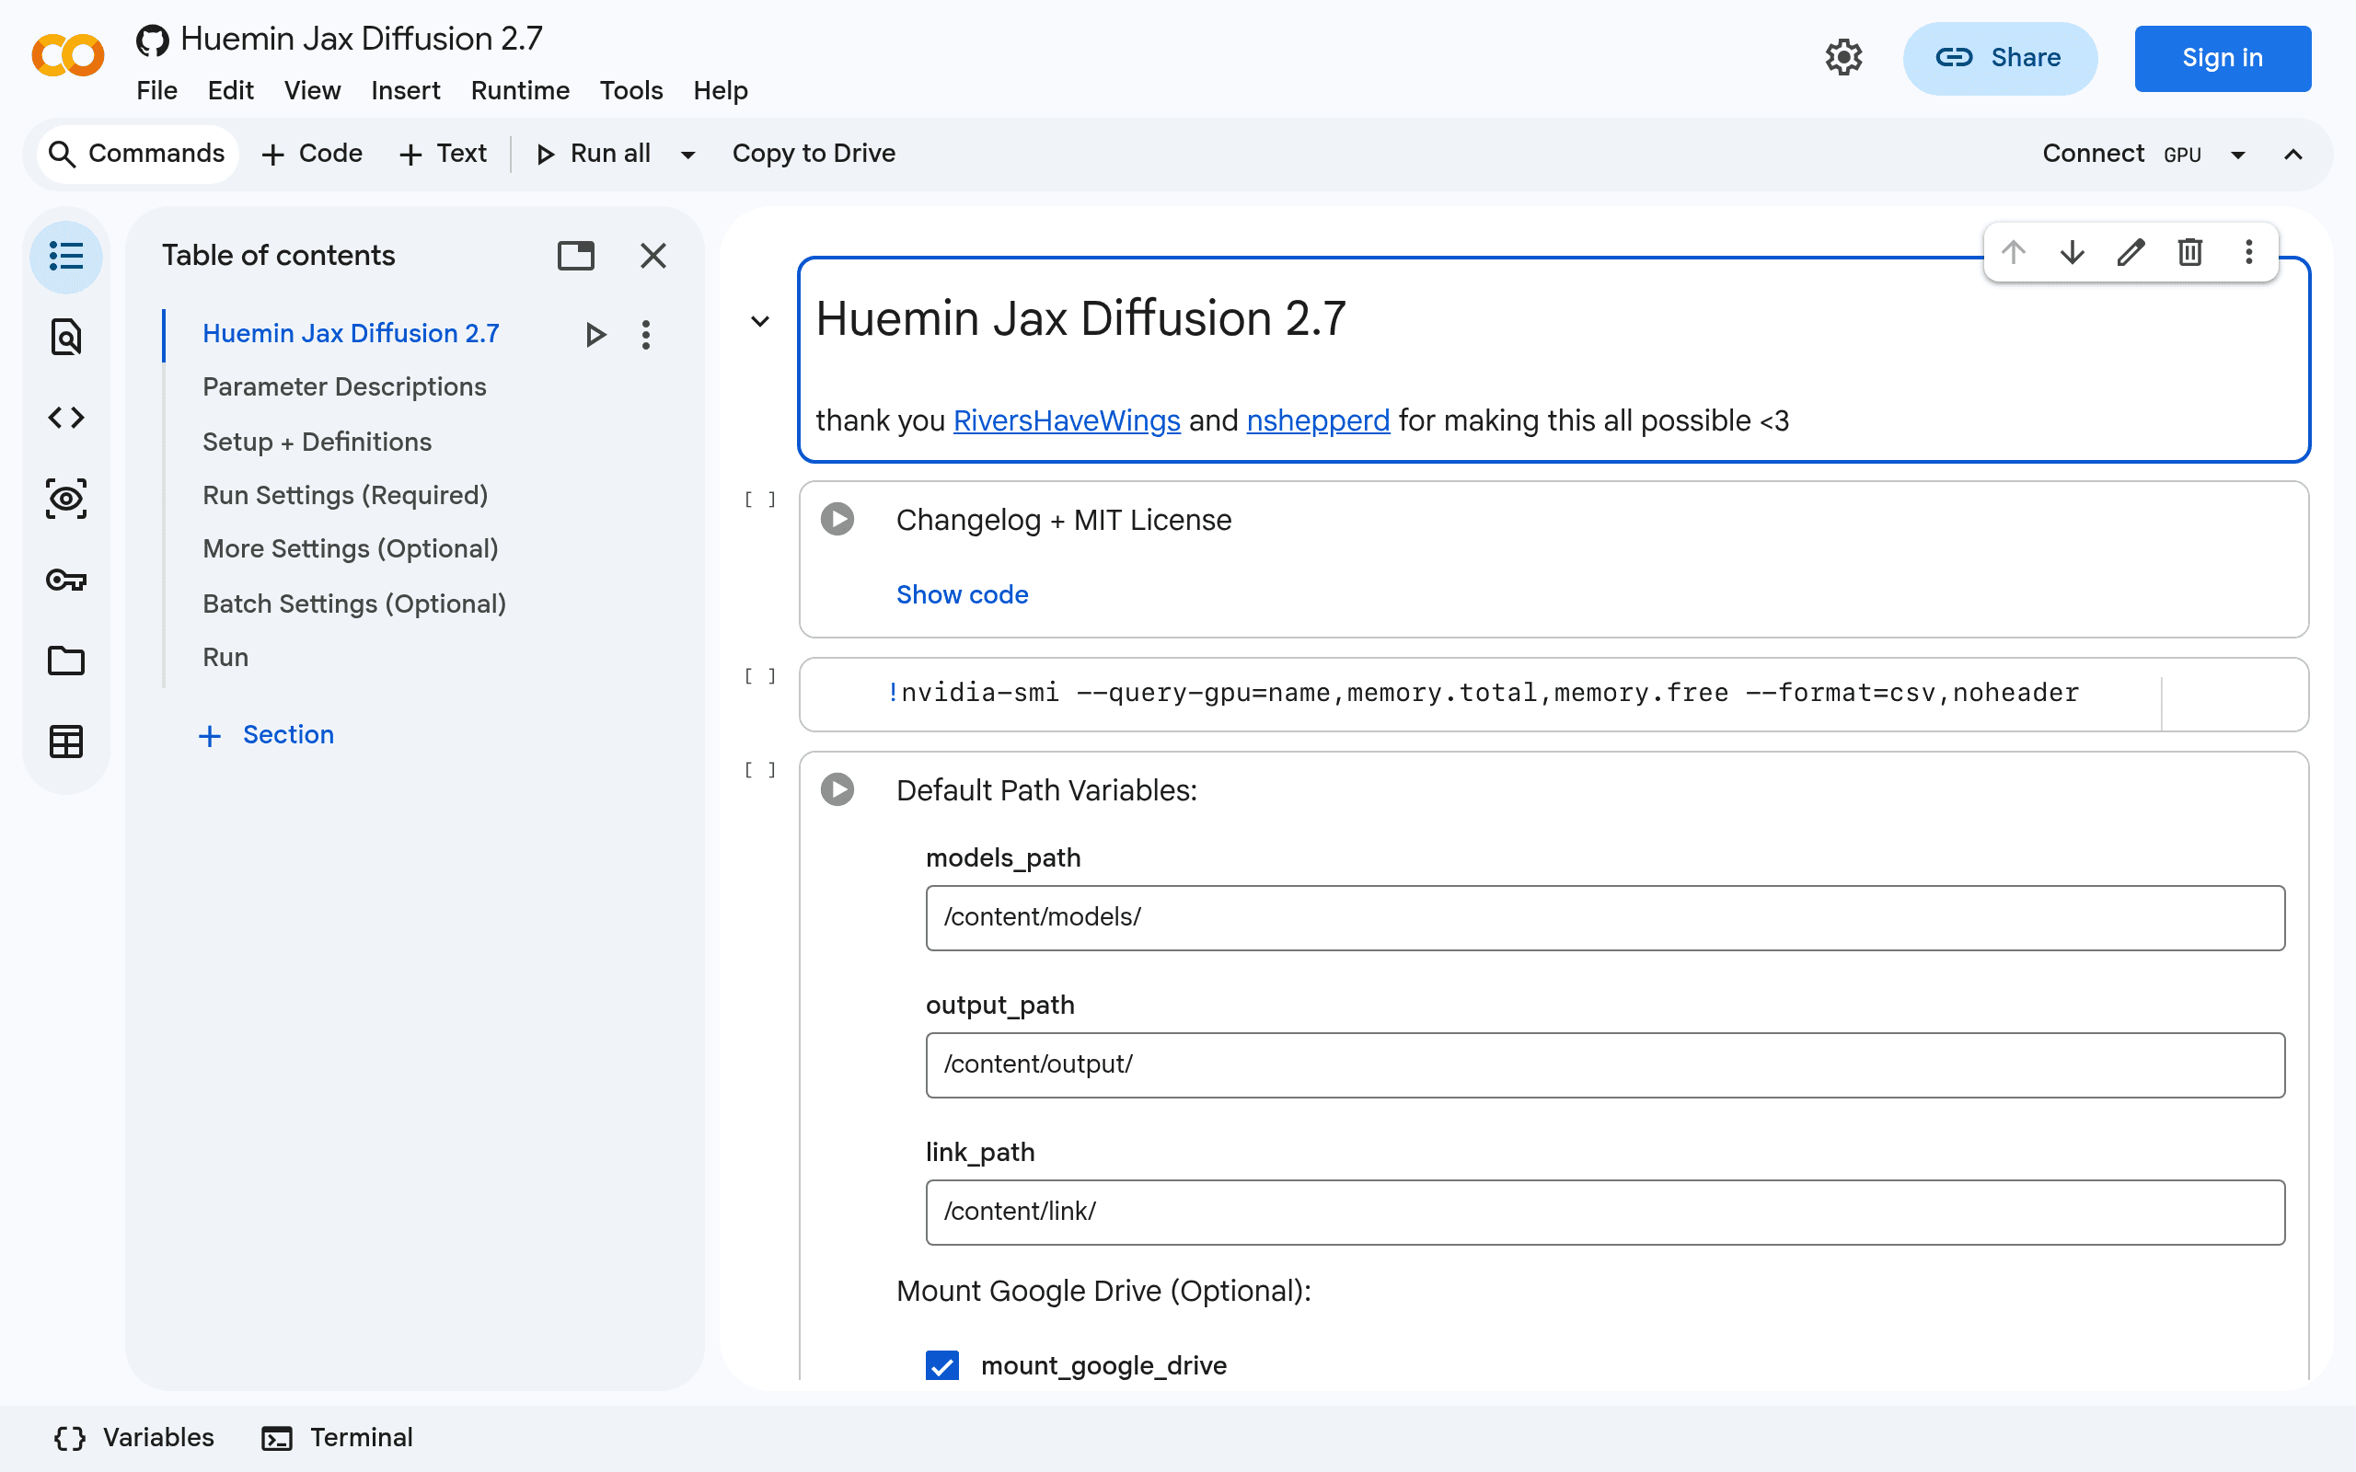2356x1472 pixels.
Task: Select Huemin Jax Diffusion 2.7 contents entry
Action: click(351, 333)
